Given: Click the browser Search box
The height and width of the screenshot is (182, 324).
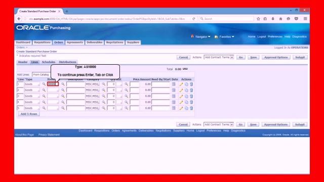Looking at the screenshot, I should (x=226, y=19).
